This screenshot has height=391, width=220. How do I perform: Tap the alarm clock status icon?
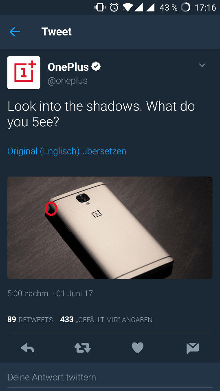[x=114, y=7]
